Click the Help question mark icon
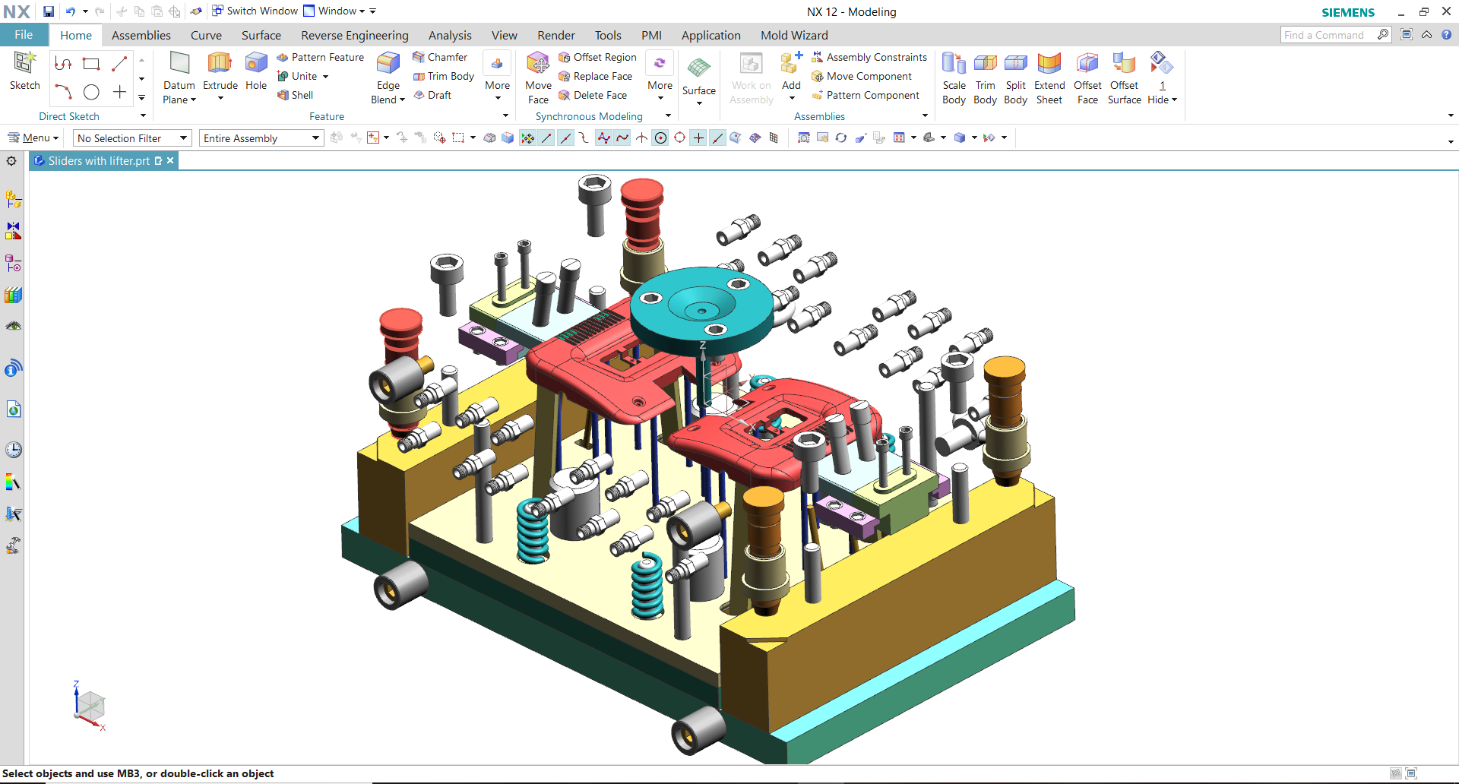The image size is (1459, 784). pyautogui.click(x=1447, y=35)
